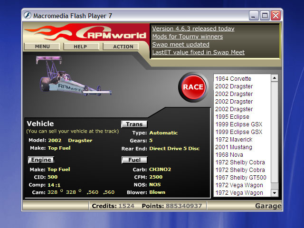The image size is (304, 228).
Task: Click the Fuel button
Action: click(x=134, y=160)
